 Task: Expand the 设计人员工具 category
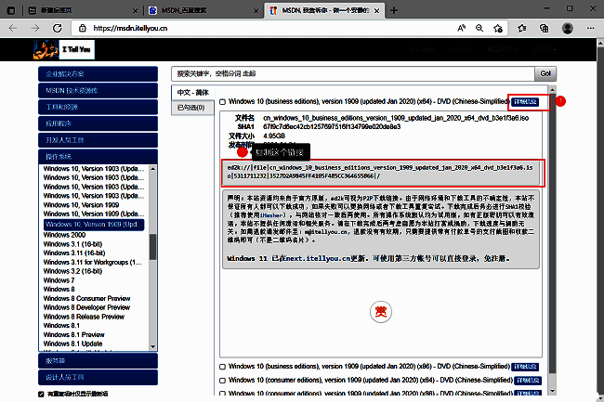pyautogui.click(x=98, y=377)
